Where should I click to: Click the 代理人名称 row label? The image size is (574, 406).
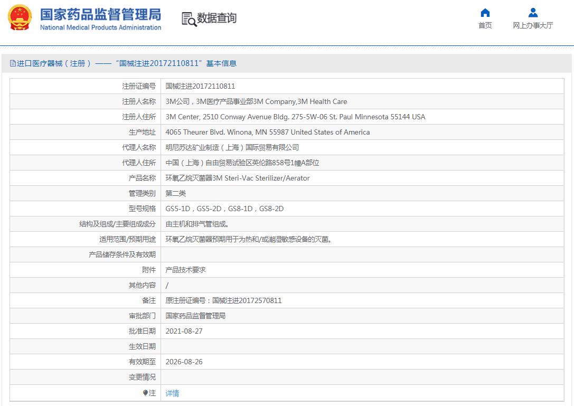pos(139,147)
